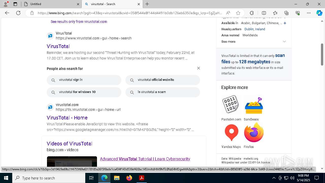Image resolution: width=325 pixels, height=183 pixels.
Task: Open the Favorites list
Action: pyautogui.click(x=275, y=13)
